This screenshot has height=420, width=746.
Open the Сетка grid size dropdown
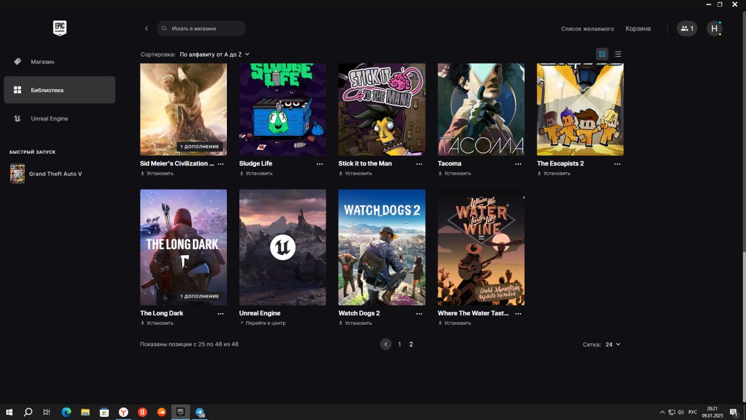tap(613, 344)
